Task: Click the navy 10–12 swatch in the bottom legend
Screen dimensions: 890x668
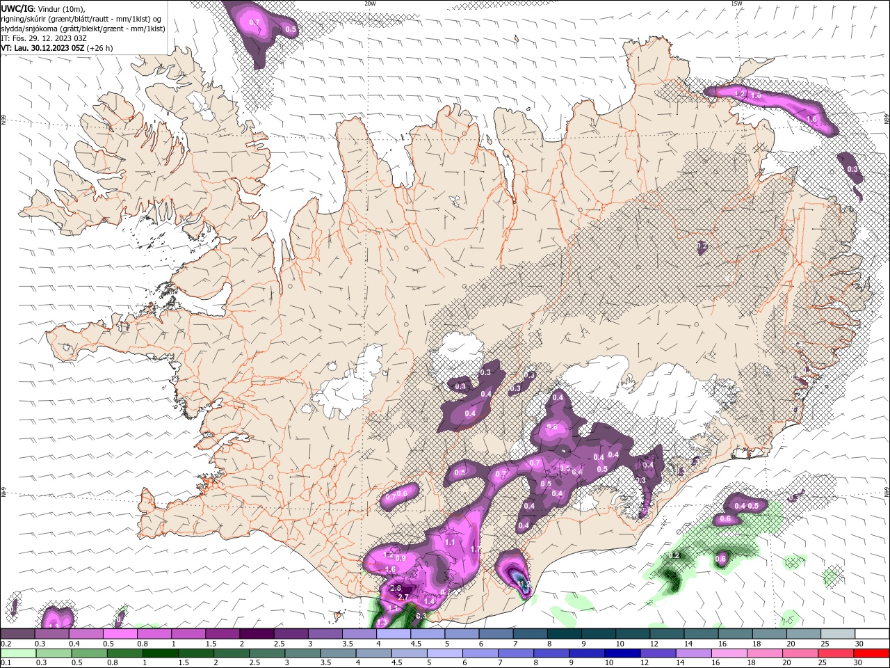Action: 622,653
